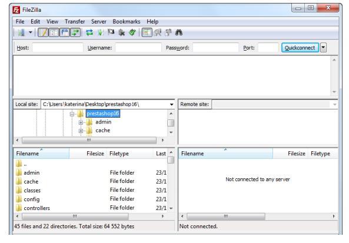Image resolution: width=349 pixels, height=243 pixels.
Task: Open the Remote site path dropdown
Action: pos(334,104)
